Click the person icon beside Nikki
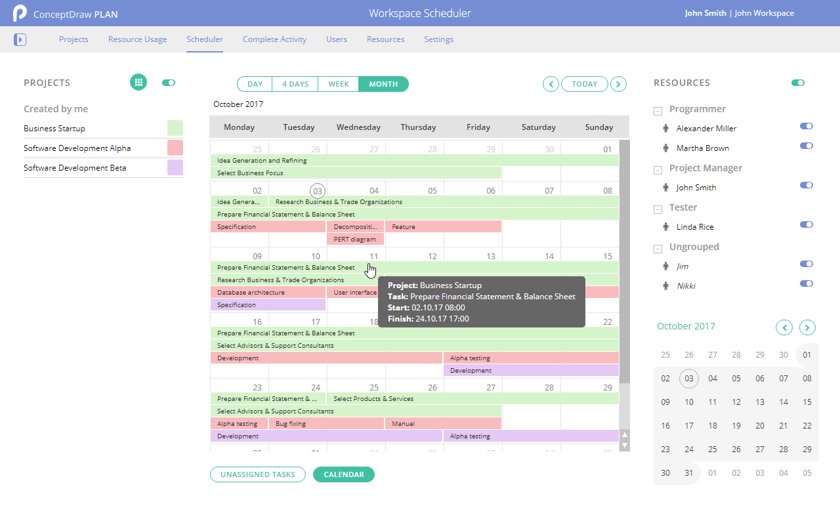Image resolution: width=840 pixels, height=525 pixels. pyautogui.click(x=667, y=285)
